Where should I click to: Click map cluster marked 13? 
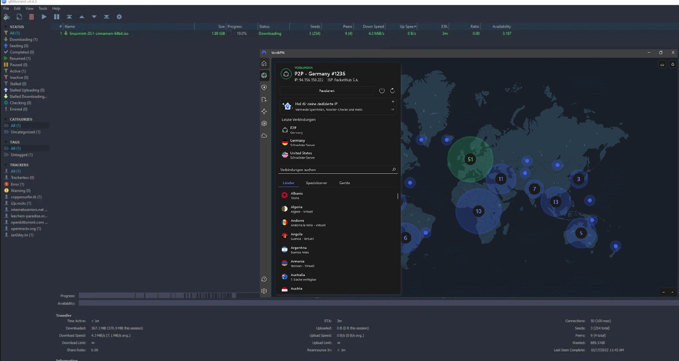coord(556,202)
